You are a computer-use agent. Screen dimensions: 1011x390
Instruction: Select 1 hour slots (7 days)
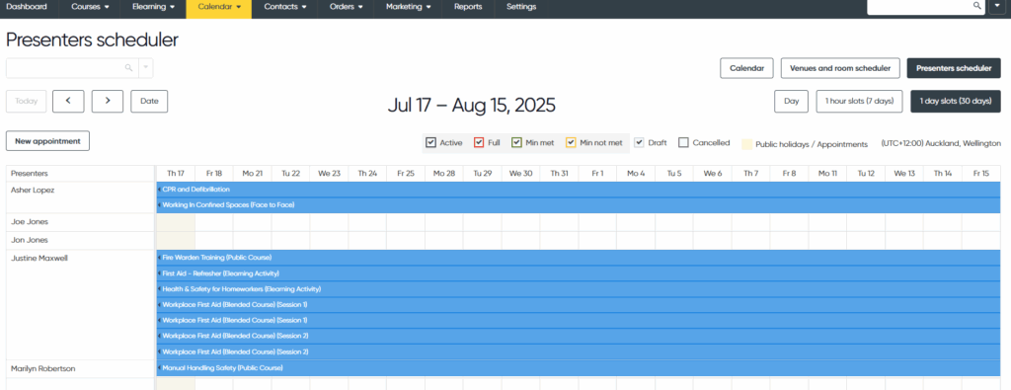[x=860, y=102]
